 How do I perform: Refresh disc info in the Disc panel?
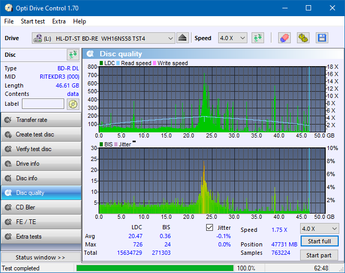(73, 55)
